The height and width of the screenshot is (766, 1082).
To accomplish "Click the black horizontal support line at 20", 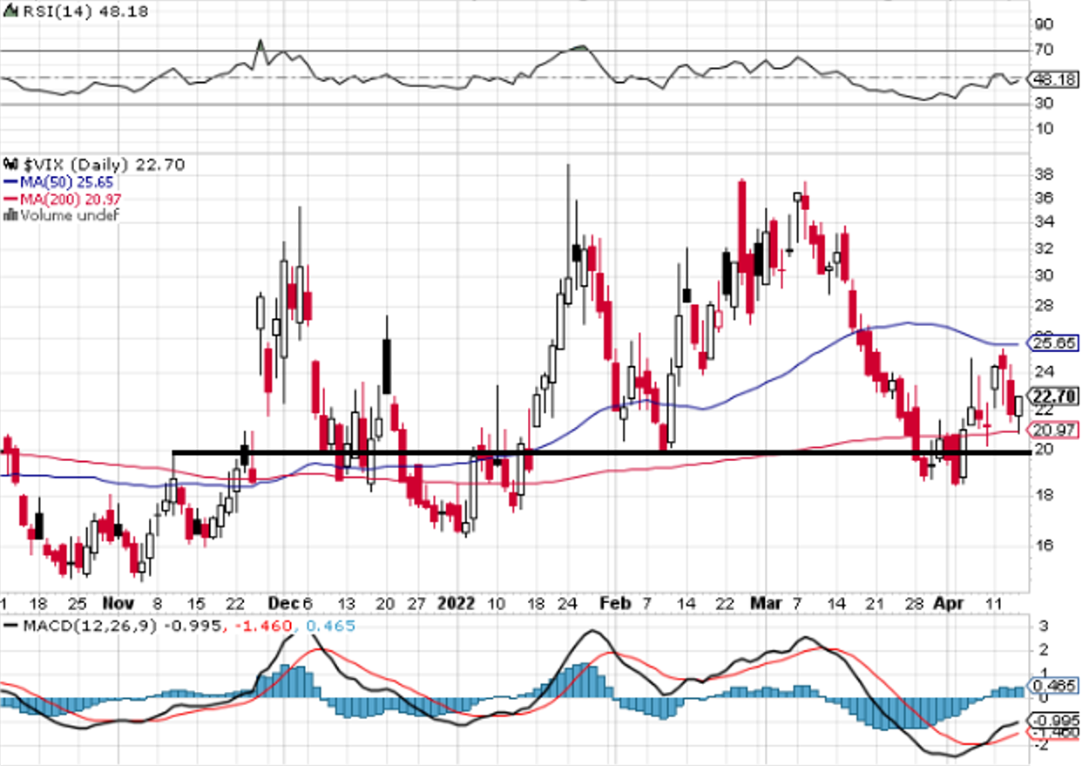I will point(599,452).
